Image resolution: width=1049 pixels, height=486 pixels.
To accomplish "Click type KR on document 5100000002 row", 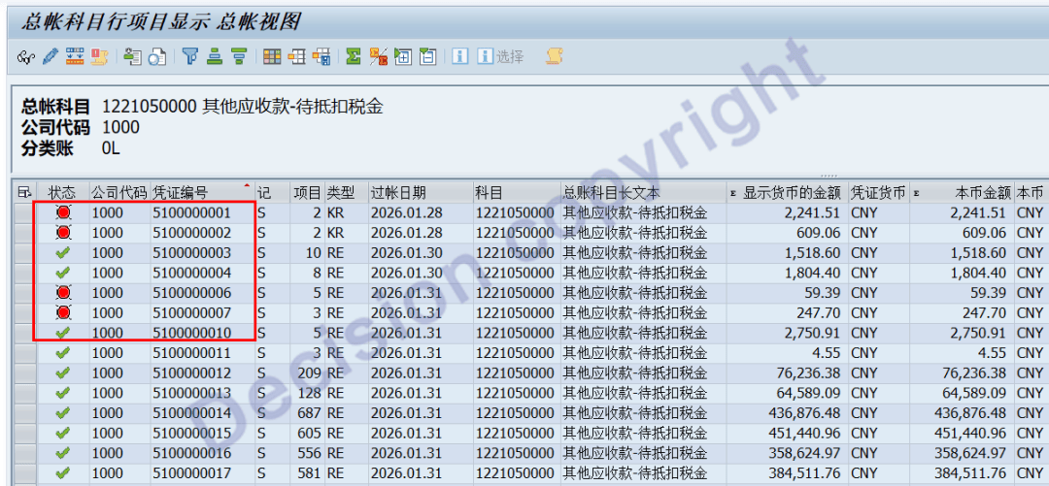I will 336,233.
